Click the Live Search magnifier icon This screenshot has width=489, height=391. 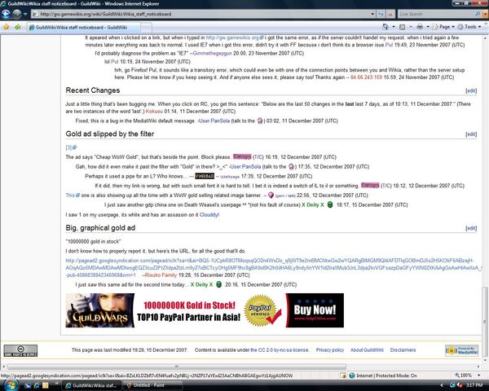(478, 14)
